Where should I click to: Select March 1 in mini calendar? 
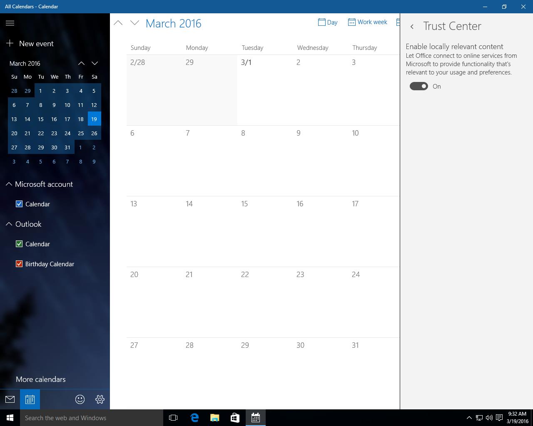click(41, 91)
